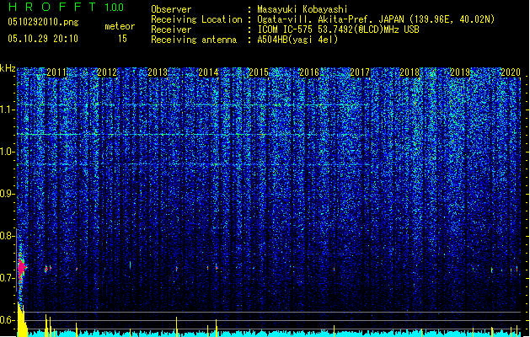
Task: Click the 2019 time marker
Action: point(460,72)
